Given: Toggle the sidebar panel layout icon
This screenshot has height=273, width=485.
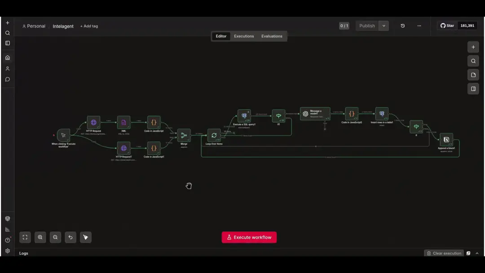Looking at the screenshot, I should tap(8, 43).
